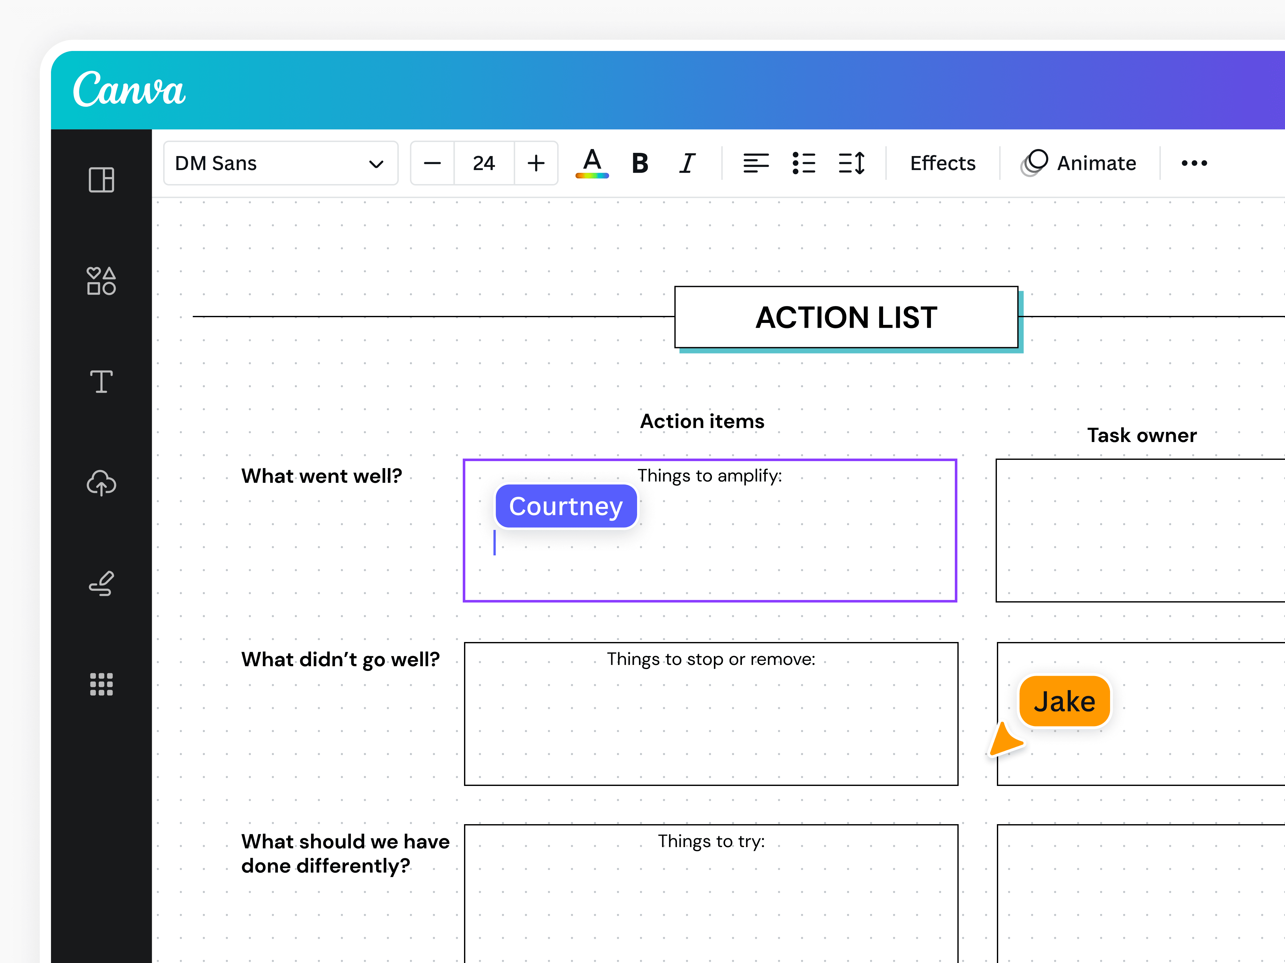Increase the font size with the plus button
1285x963 pixels.
pos(535,163)
